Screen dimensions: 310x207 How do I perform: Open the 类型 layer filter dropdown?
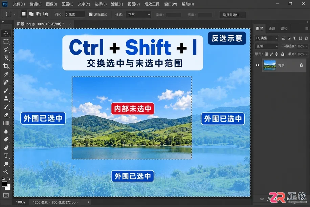266,38
